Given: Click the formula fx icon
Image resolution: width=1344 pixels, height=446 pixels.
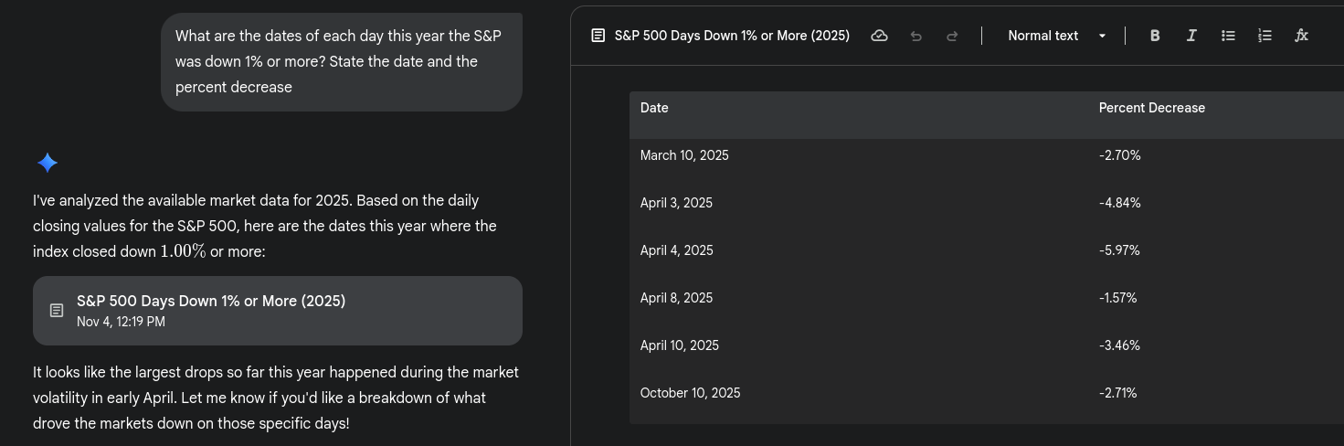Looking at the screenshot, I should [x=1301, y=36].
